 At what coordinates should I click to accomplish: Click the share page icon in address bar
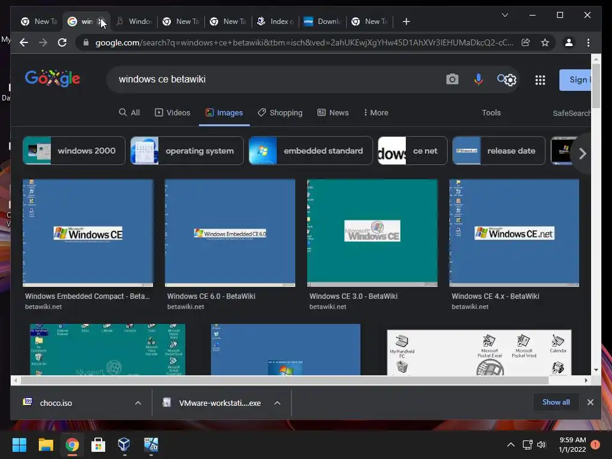(x=526, y=42)
